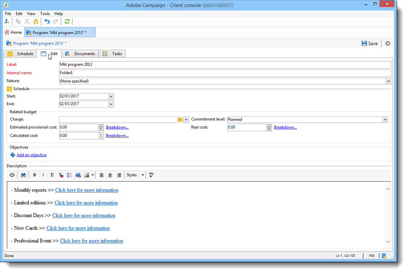Click the connection user icon in the toolbar
This screenshot has height=273, width=408.
[7, 22]
